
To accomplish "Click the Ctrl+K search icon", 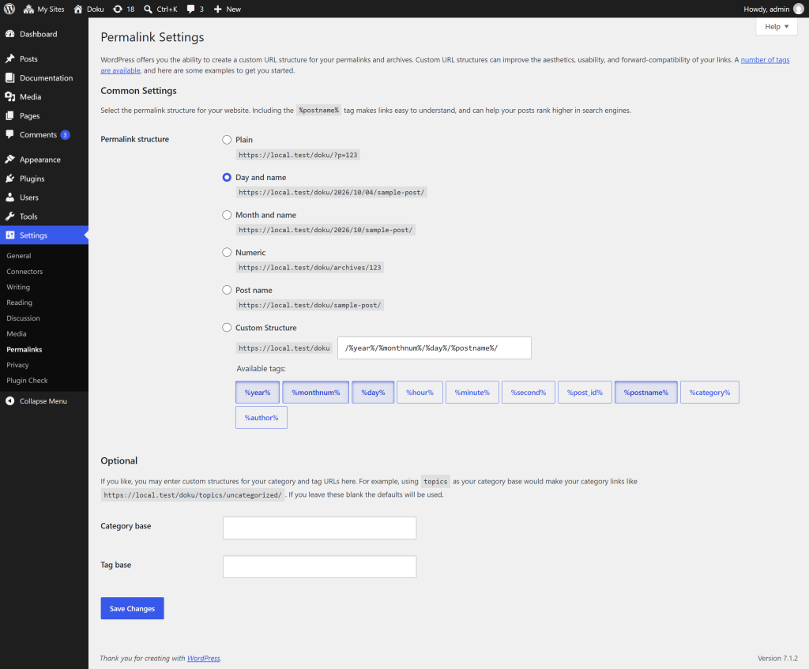I will click(148, 9).
